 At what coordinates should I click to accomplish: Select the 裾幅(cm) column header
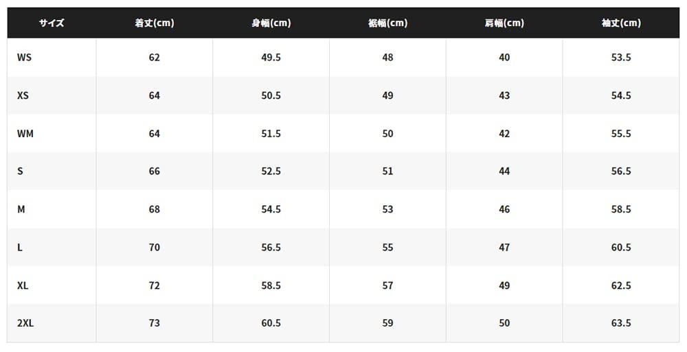tap(388, 23)
